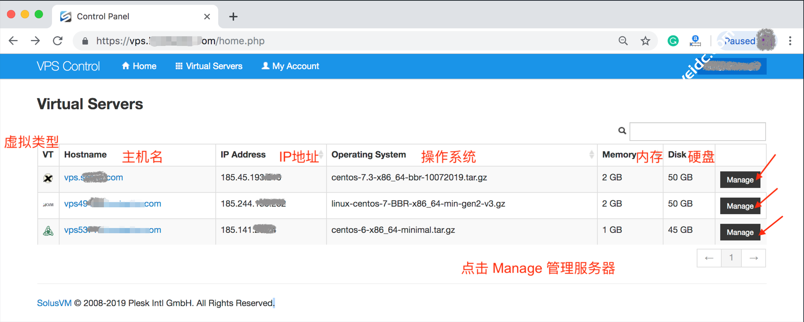Viewport: 804px width, 322px height.
Task: Sort table by Operating System column arrows
Action: click(591, 154)
